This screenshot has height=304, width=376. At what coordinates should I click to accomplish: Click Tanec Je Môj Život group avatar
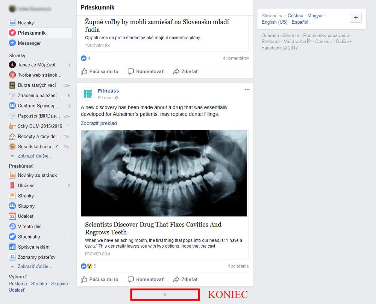click(x=12, y=65)
